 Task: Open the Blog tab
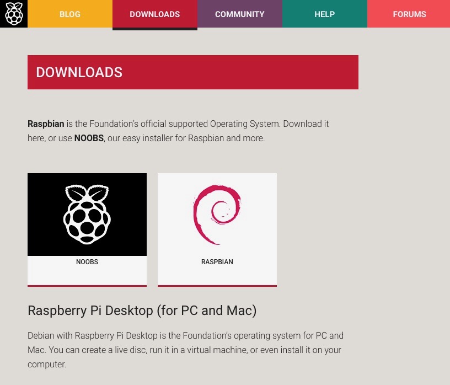click(x=70, y=14)
